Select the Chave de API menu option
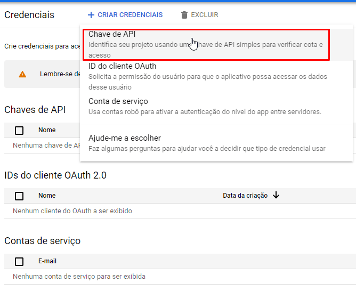The width and height of the screenshot is (356, 299). (x=205, y=44)
